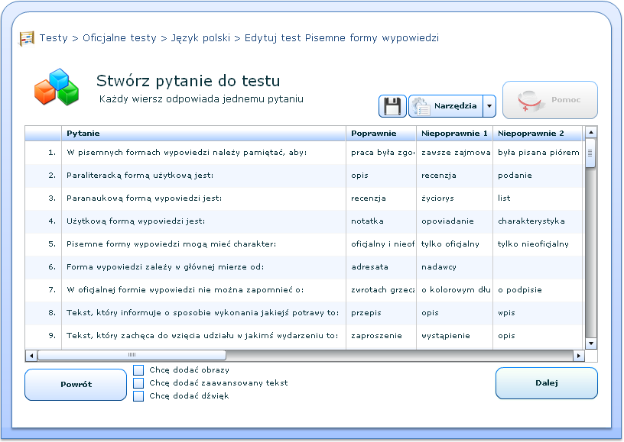Continue with Dalej button
Image resolution: width=624 pixels, height=442 pixels.
pyautogui.click(x=547, y=382)
